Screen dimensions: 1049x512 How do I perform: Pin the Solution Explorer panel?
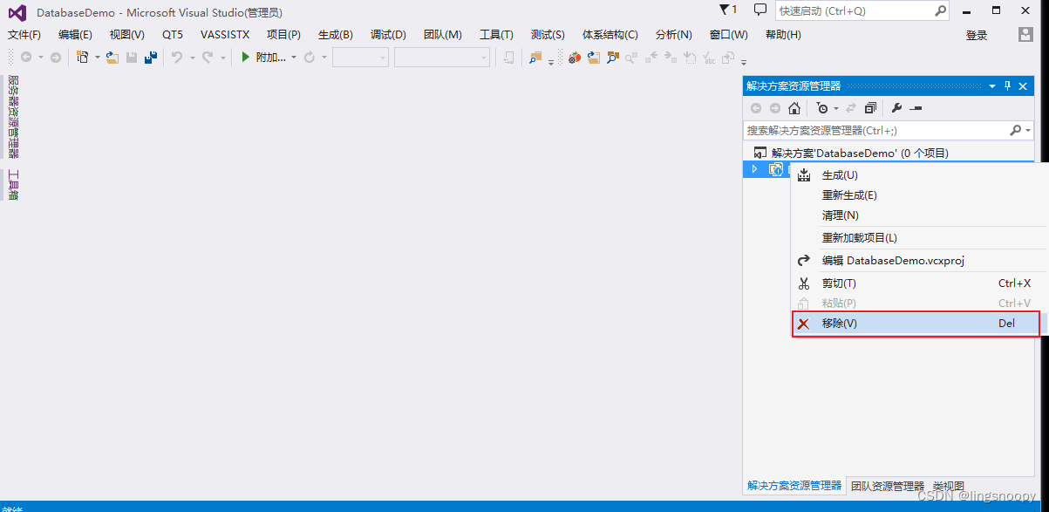pyautogui.click(x=1007, y=85)
